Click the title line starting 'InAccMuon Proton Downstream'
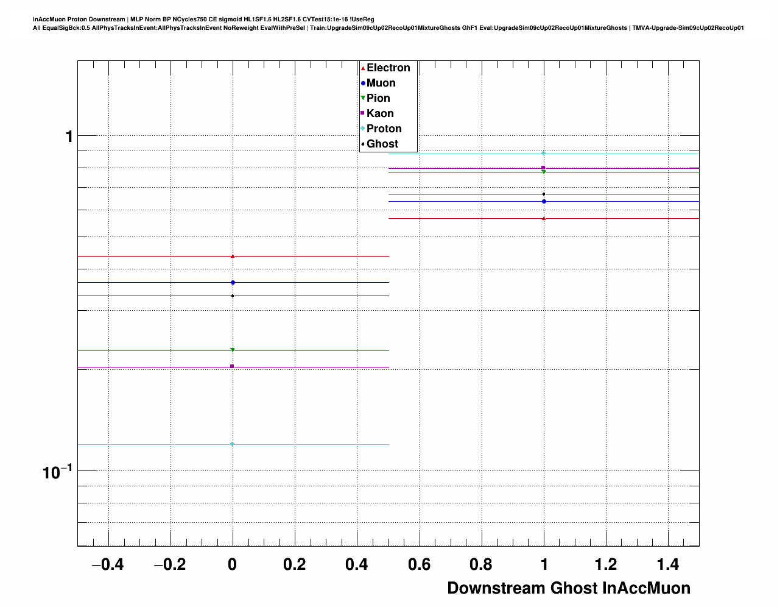Viewport: 777px width, 607px height. (x=203, y=20)
